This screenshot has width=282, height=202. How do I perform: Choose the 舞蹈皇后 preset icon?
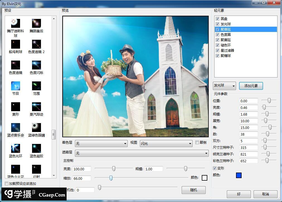pos(37,23)
